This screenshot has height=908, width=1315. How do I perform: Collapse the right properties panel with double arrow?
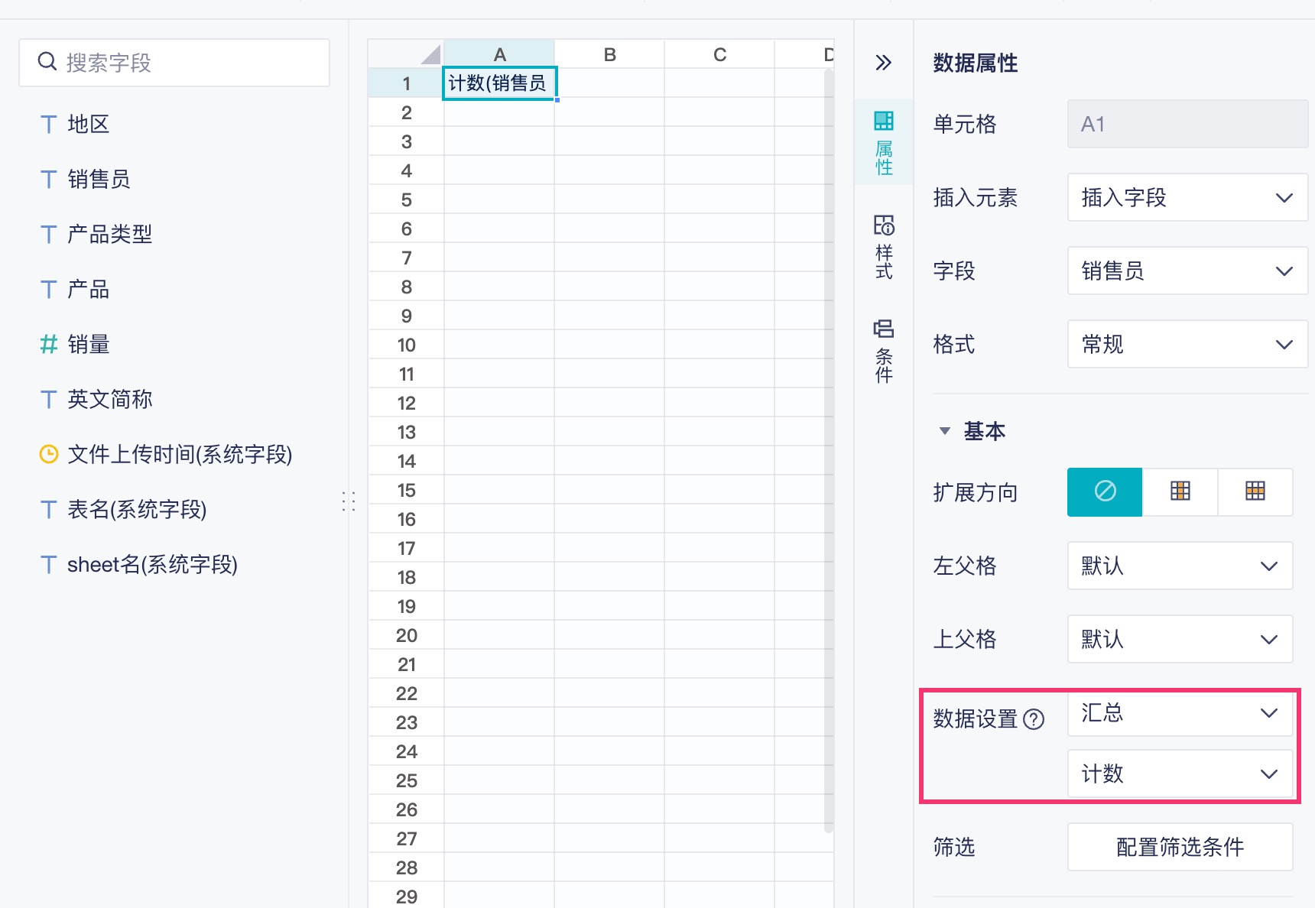pyautogui.click(x=883, y=63)
